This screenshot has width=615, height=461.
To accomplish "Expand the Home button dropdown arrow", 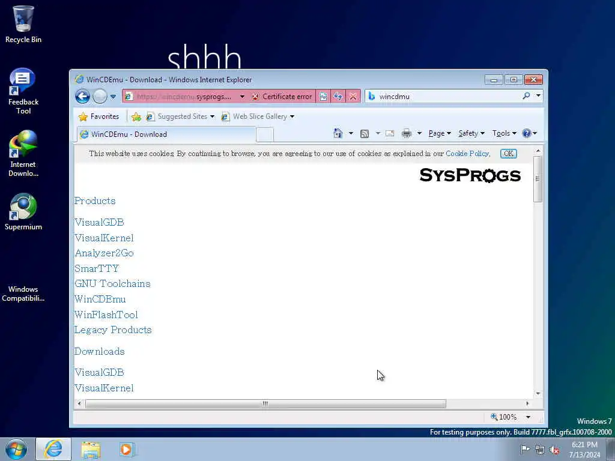I will (x=351, y=133).
